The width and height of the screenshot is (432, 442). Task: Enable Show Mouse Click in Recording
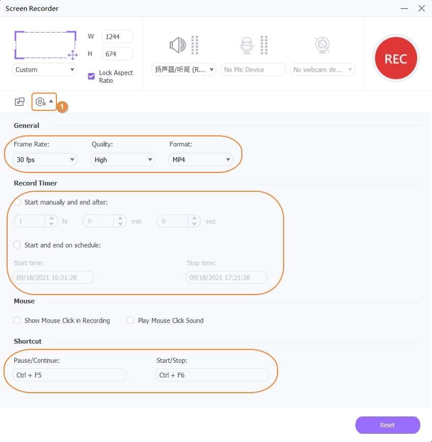coord(17,320)
